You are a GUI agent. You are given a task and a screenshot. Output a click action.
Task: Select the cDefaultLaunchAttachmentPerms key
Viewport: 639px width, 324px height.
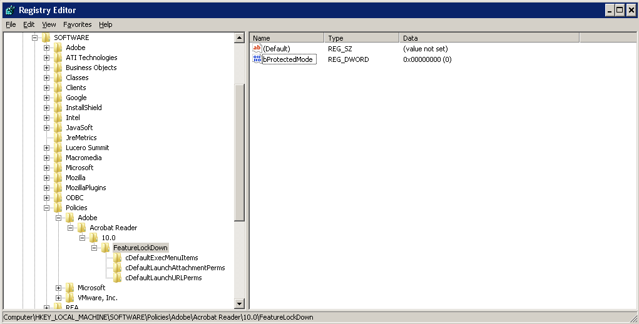tap(175, 268)
